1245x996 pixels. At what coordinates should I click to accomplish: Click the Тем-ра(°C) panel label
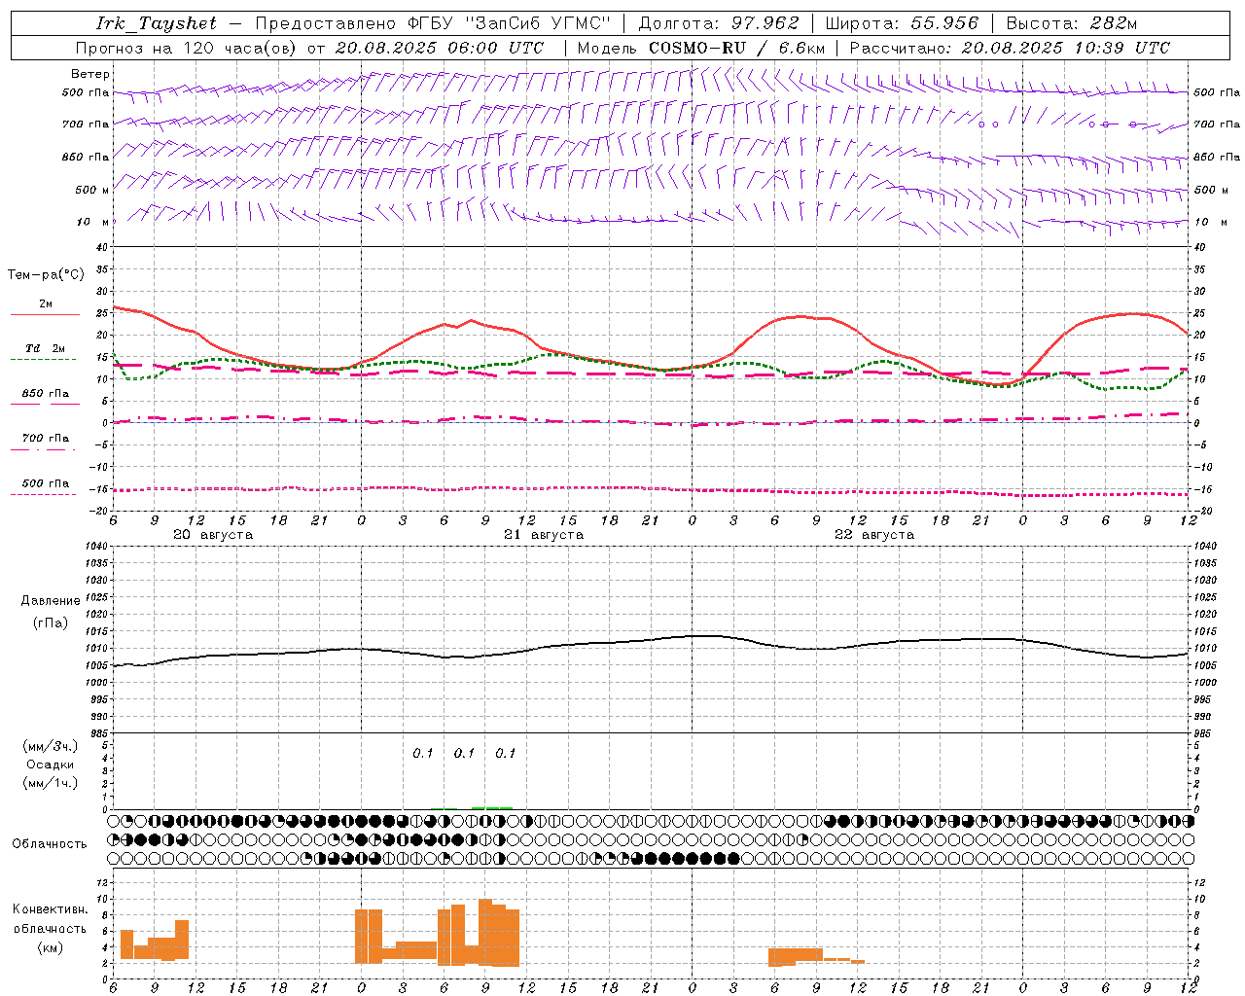pos(46,275)
